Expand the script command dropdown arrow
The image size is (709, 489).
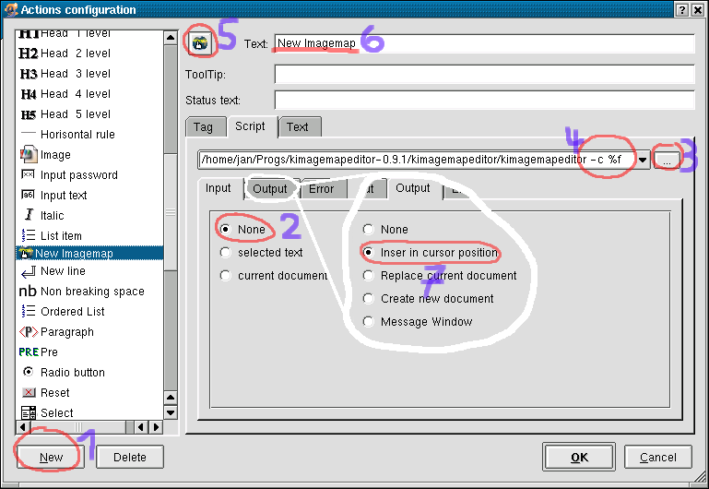642,160
